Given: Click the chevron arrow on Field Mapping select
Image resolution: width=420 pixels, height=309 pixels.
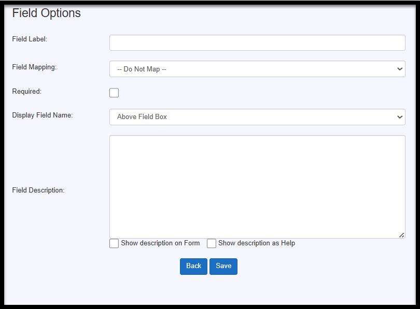Looking at the screenshot, I should click(x=400, y=69).
